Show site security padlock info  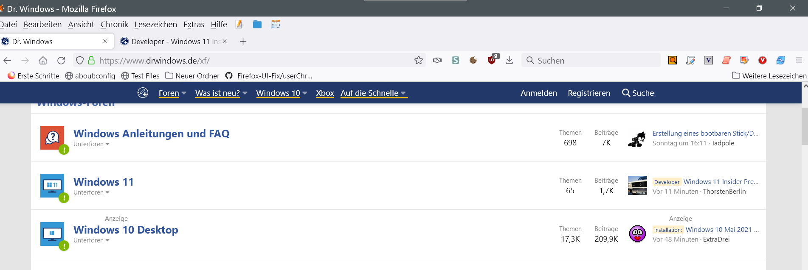[x=91, y=60]
